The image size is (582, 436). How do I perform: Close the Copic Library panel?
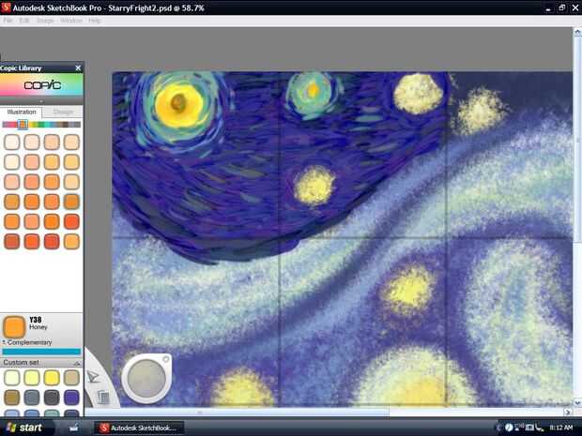click(x=78, y=68)
